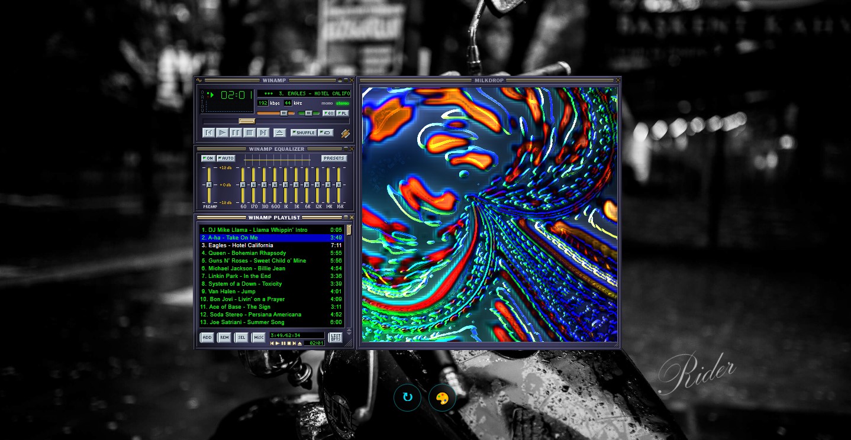Click mini play button in playlist footer
This screenshot has width=851, height=440.
tap(278, 343)
